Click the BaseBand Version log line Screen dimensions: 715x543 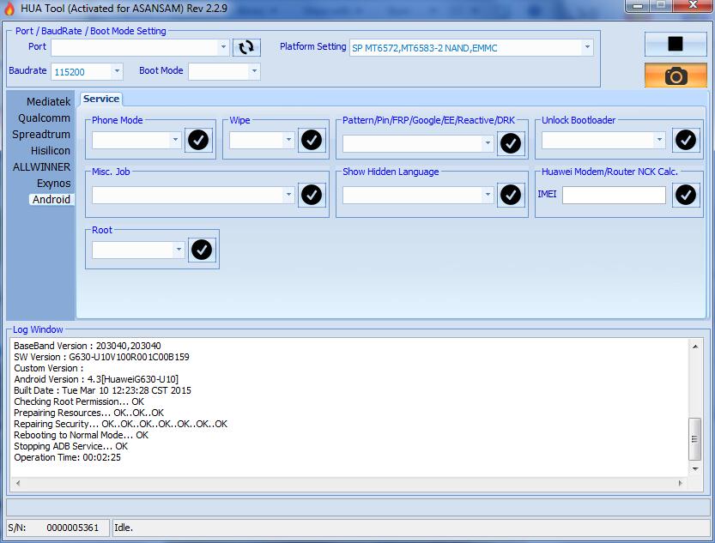tap(87, 346)
